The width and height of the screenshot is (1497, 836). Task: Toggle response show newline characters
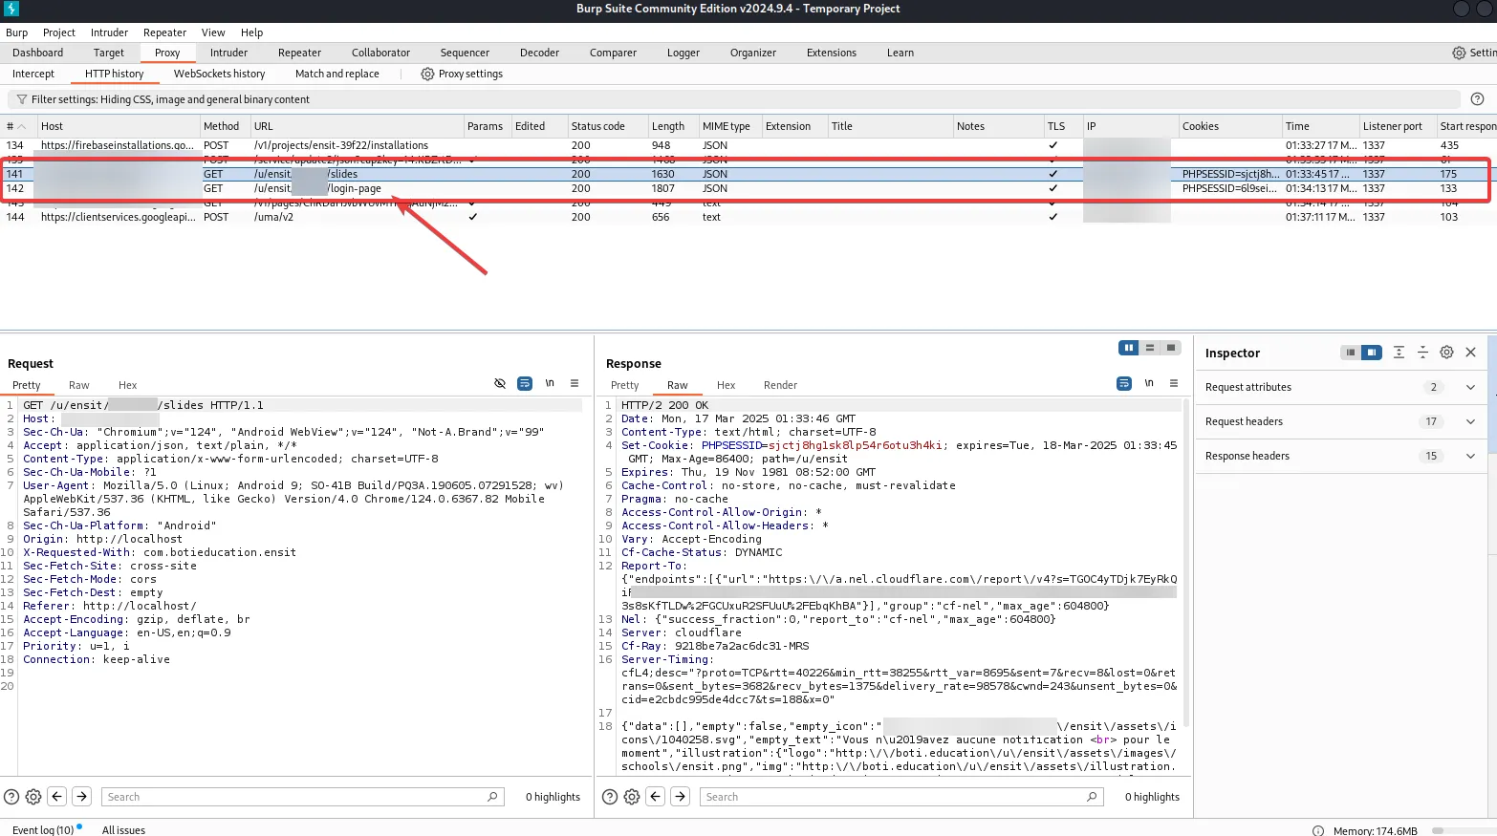coord(1149,383)
